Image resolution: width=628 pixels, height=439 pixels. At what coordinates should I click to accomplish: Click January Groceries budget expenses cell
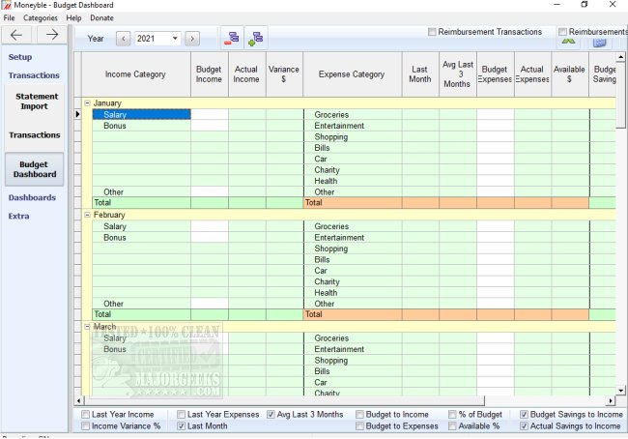coord(496,114)
